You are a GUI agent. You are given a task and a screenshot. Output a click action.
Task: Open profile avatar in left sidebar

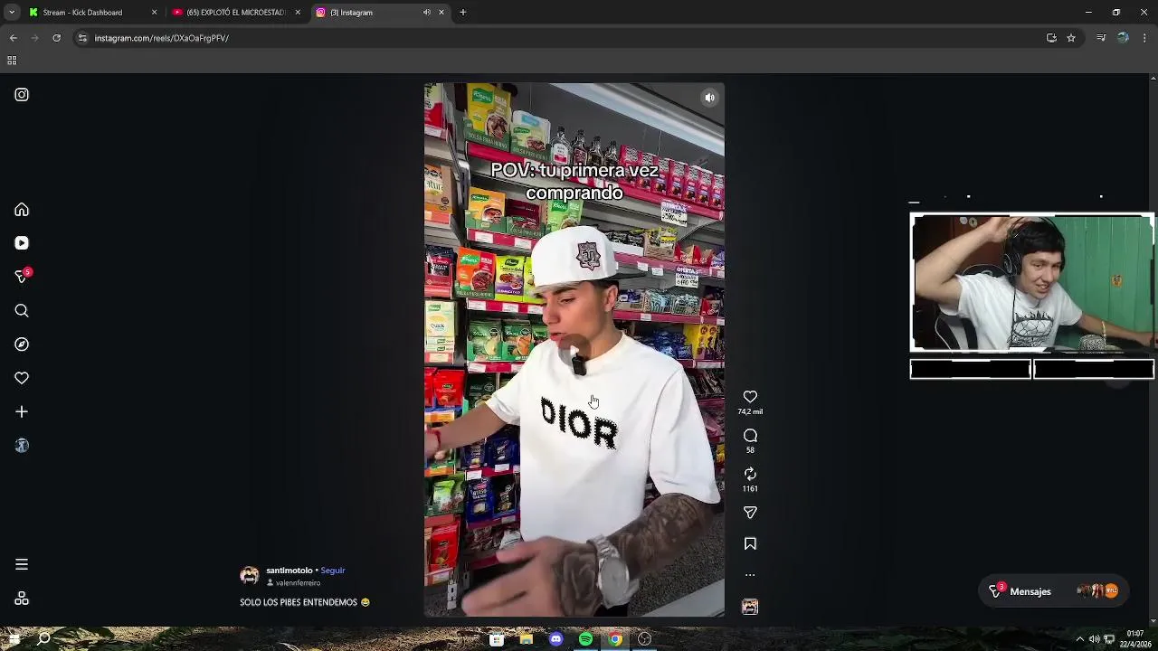[x=22, y=446]
